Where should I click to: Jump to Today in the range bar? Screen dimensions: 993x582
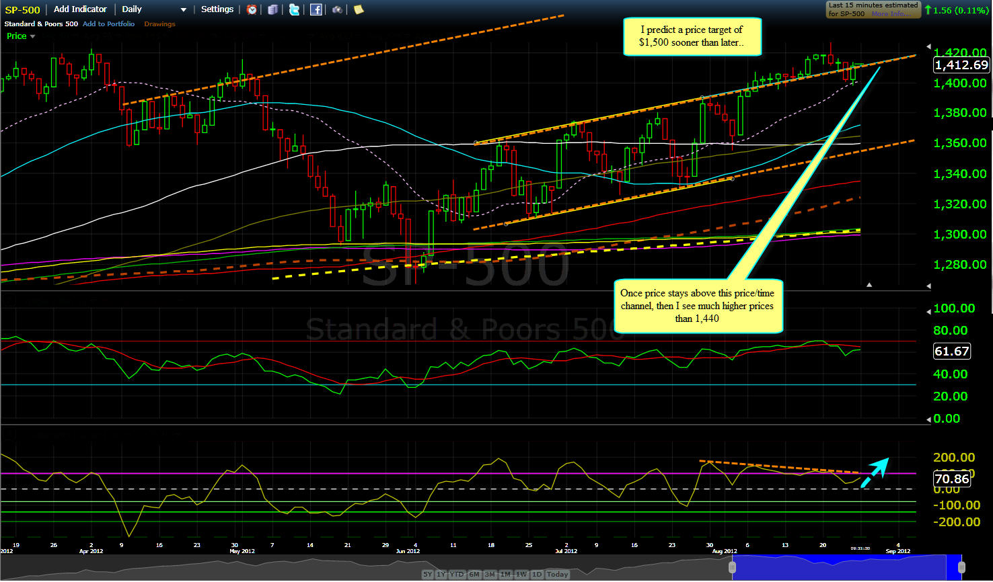[558, 575]
